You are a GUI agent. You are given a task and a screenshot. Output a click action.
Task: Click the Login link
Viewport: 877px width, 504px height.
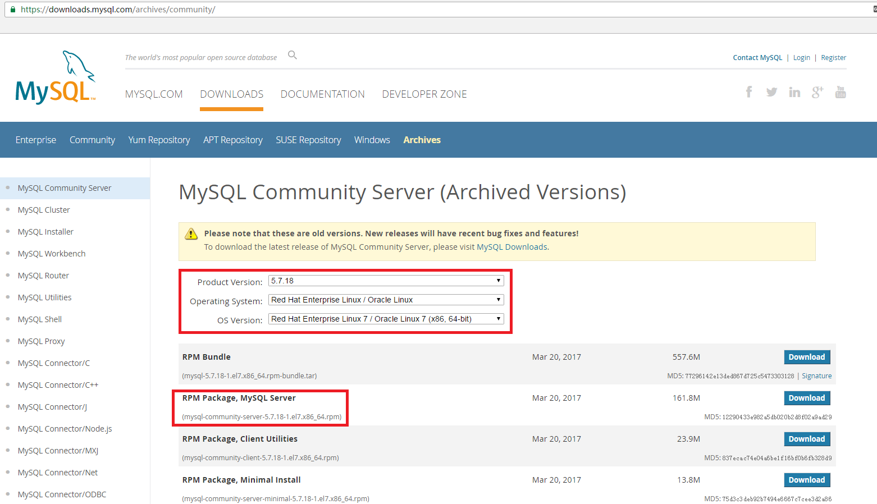click(802, 58)
